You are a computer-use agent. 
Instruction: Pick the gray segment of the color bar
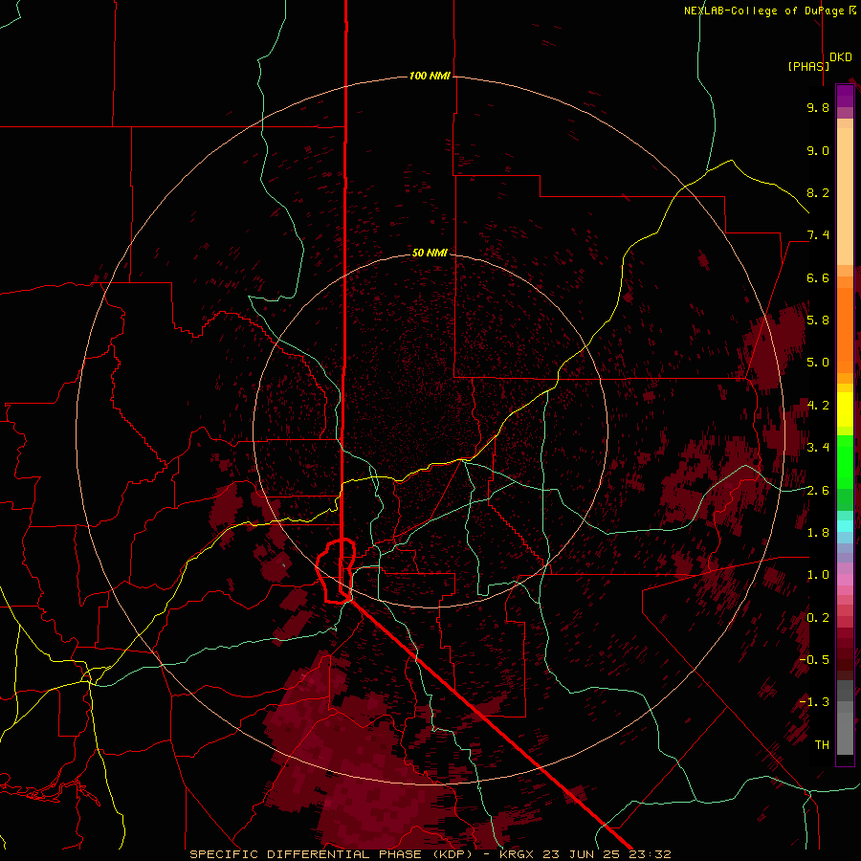(845, 717)
